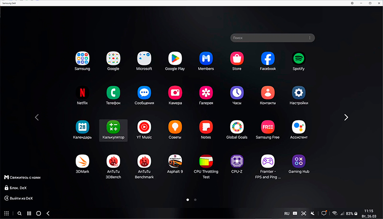The width and height of the screenshot is (383, 219).
Task: Launch CPU-Z application
Action: coord(237,161)
